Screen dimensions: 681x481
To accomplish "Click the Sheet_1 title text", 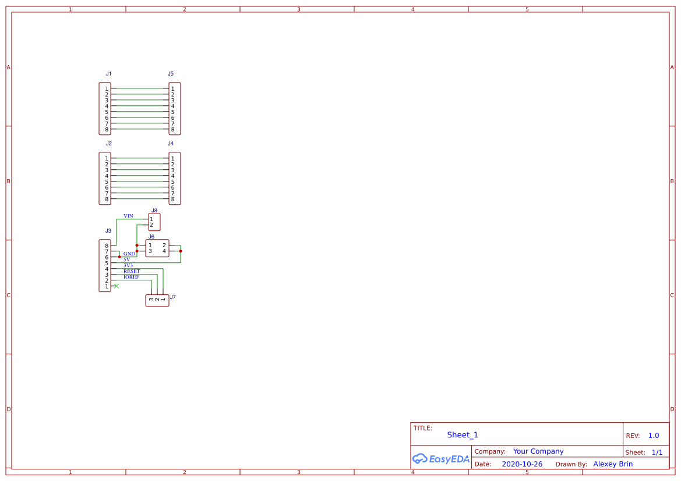I will [x=462, y=434].
